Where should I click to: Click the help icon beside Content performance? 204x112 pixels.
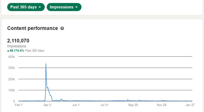pyautogui.click(x=62, y=28)
